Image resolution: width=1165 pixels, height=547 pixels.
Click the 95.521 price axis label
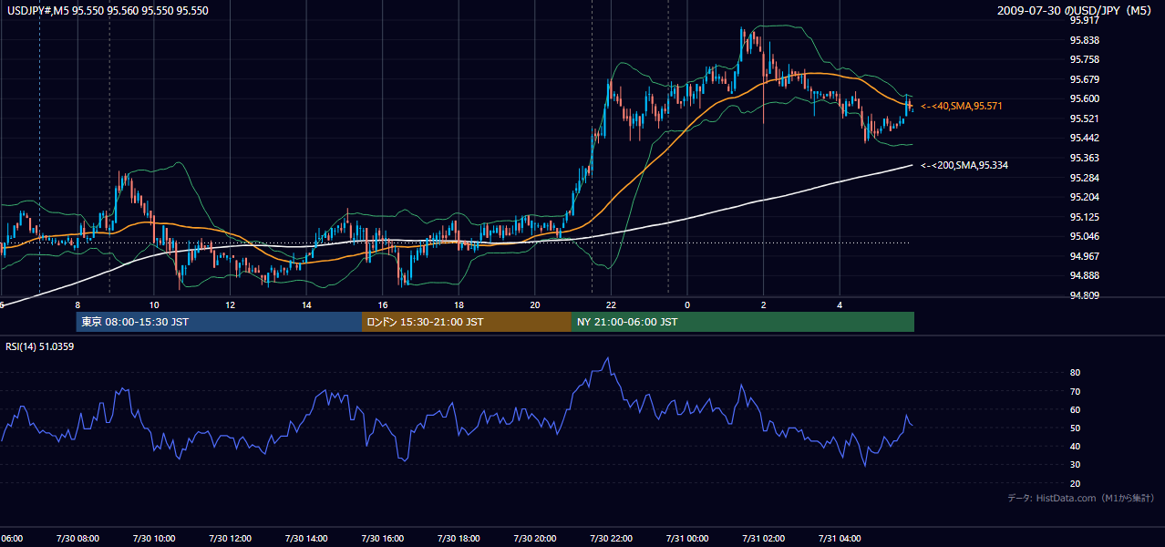click(1084, 119)
